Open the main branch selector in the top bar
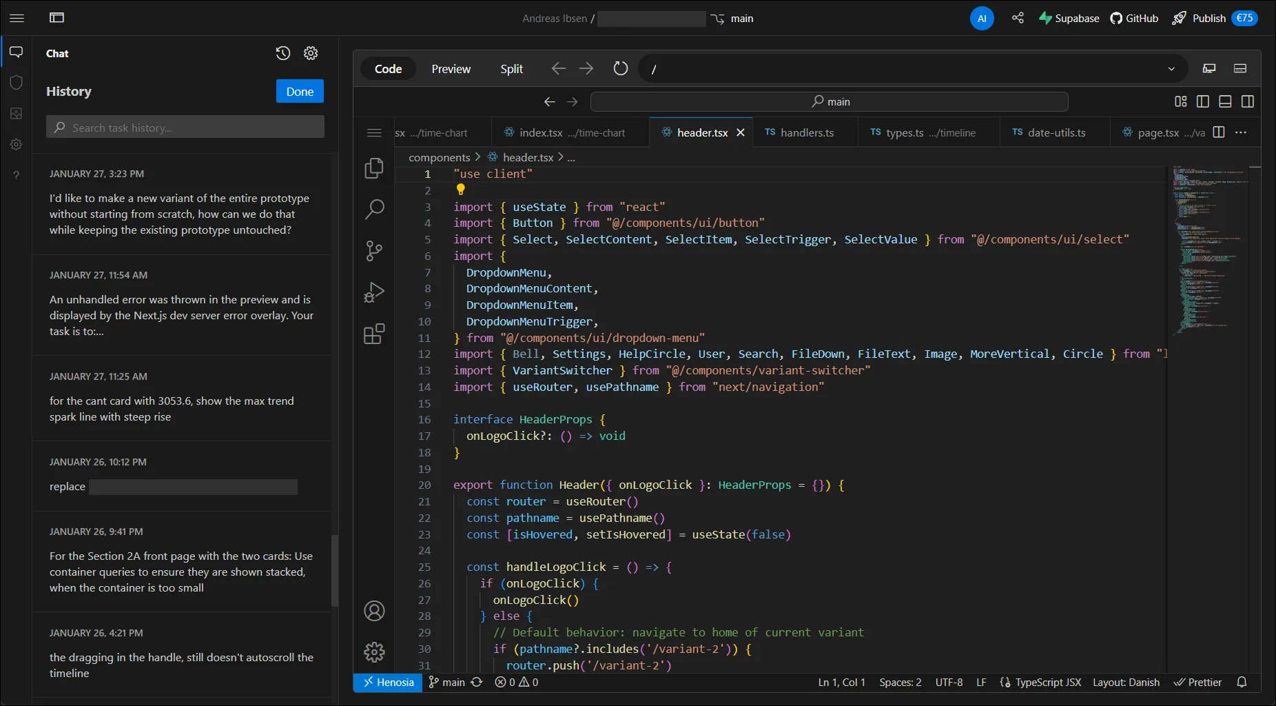 coord(732,19)
